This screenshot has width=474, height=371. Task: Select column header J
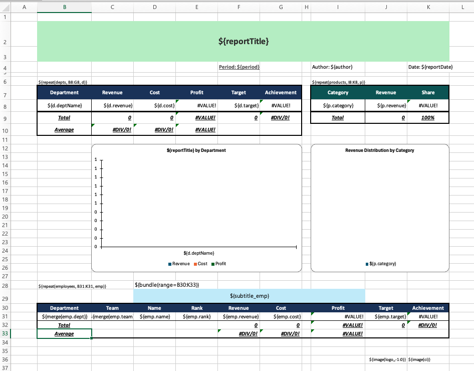pos(386,7)
